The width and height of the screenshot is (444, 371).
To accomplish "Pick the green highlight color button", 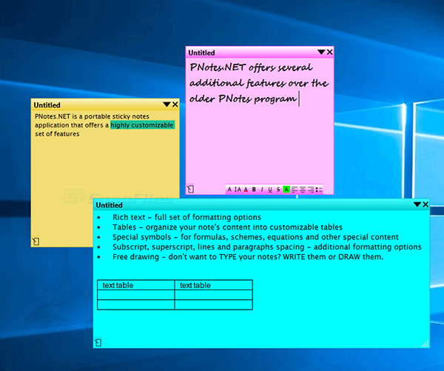I will click(x=286, y=190).
